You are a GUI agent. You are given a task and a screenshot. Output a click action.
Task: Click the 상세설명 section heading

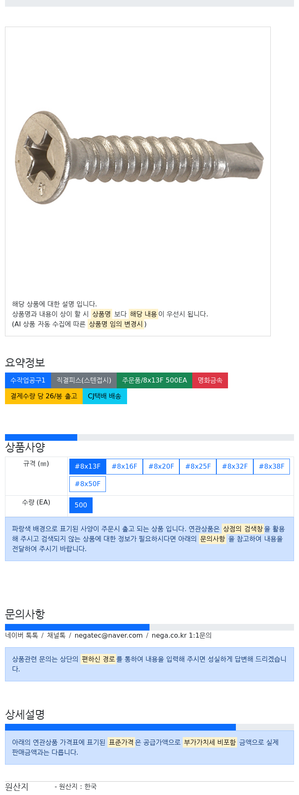(x=25, y=715)
